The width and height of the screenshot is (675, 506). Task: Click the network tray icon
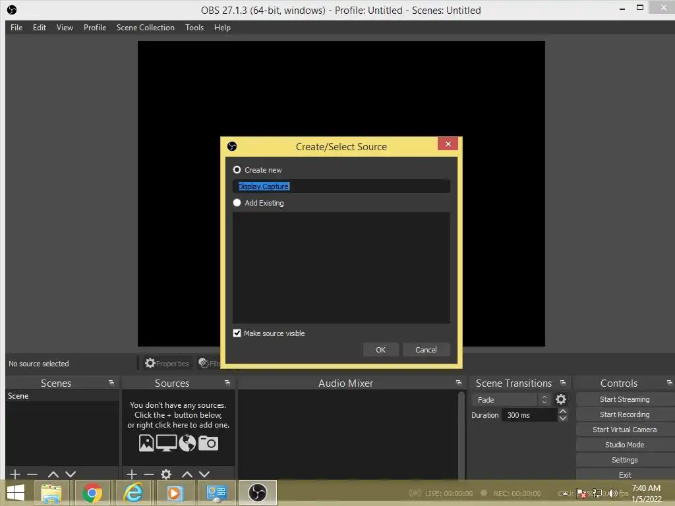click(x=597, y=493)
